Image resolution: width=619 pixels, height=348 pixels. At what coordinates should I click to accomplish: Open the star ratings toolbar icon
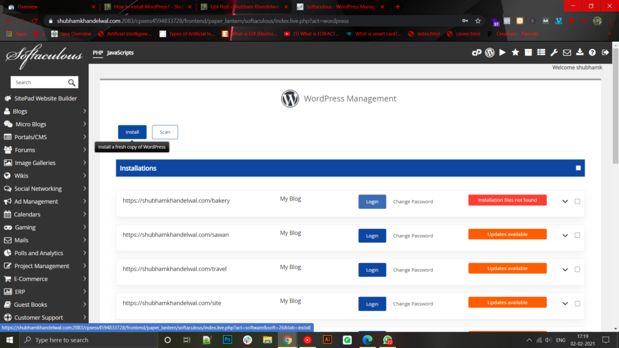(x=515, y=53)
